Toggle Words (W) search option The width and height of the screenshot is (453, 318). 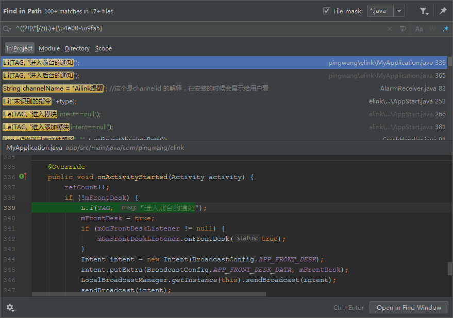pos(432,29)
